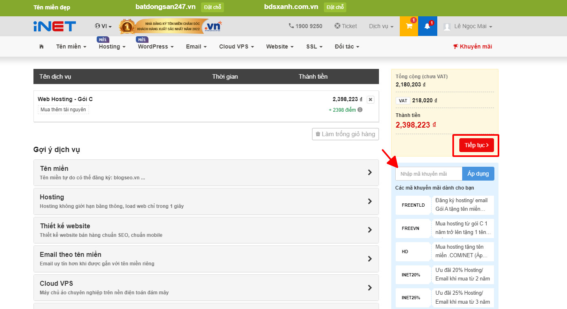This screenshot has width=567, height=309.
Task: Click Áp dụng promo code button
Action: (478, 174)
